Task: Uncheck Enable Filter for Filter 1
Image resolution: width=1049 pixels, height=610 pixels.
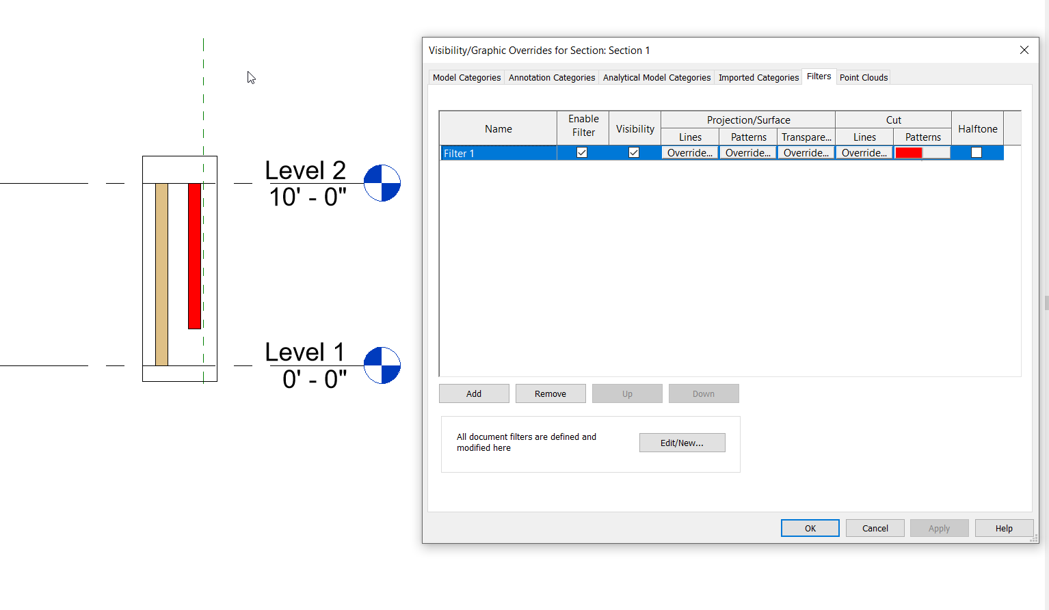Action: point(582,152)
